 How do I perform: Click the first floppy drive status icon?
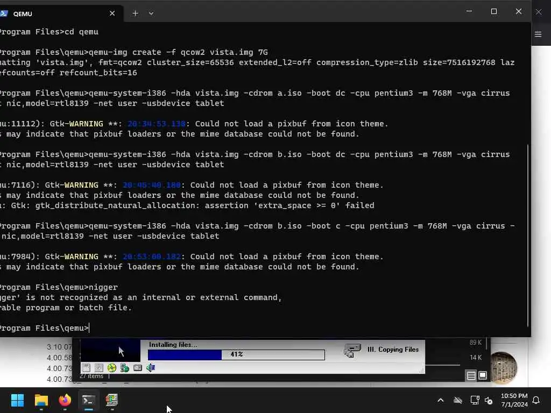86,368
